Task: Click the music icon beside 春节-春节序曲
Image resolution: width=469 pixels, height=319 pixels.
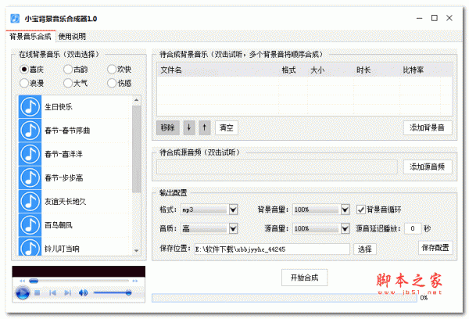Action: coord(30,130)
